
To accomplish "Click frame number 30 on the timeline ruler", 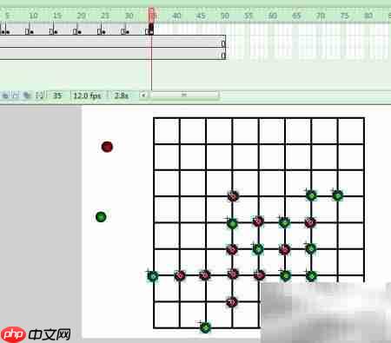I will (x=129, y=16).
